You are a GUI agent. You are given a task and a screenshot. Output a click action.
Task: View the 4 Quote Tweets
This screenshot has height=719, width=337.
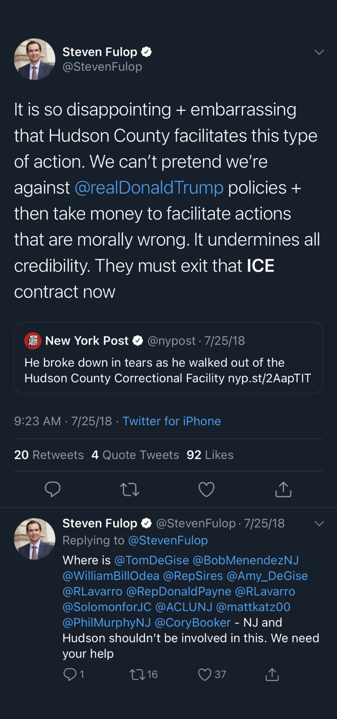tap(135, 455)
